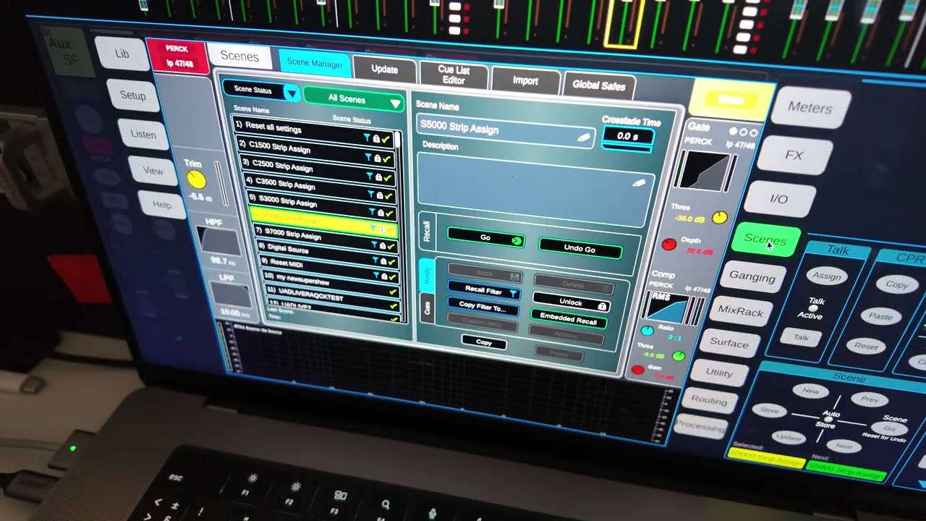Click filter icon on C1500 Strip Assign row
This screenshot has height=521, width=926.
368,156
